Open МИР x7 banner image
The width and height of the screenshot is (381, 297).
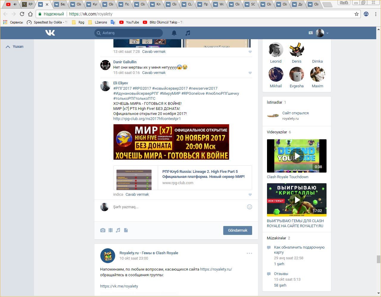(171, 142)
